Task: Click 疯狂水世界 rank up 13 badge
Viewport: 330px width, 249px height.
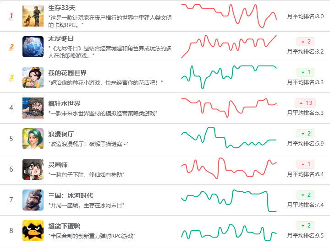Action: tap(305, 103)
